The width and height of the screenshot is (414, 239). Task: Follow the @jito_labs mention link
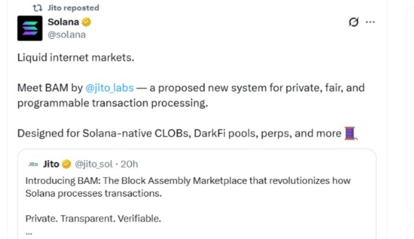coord(110,88)
